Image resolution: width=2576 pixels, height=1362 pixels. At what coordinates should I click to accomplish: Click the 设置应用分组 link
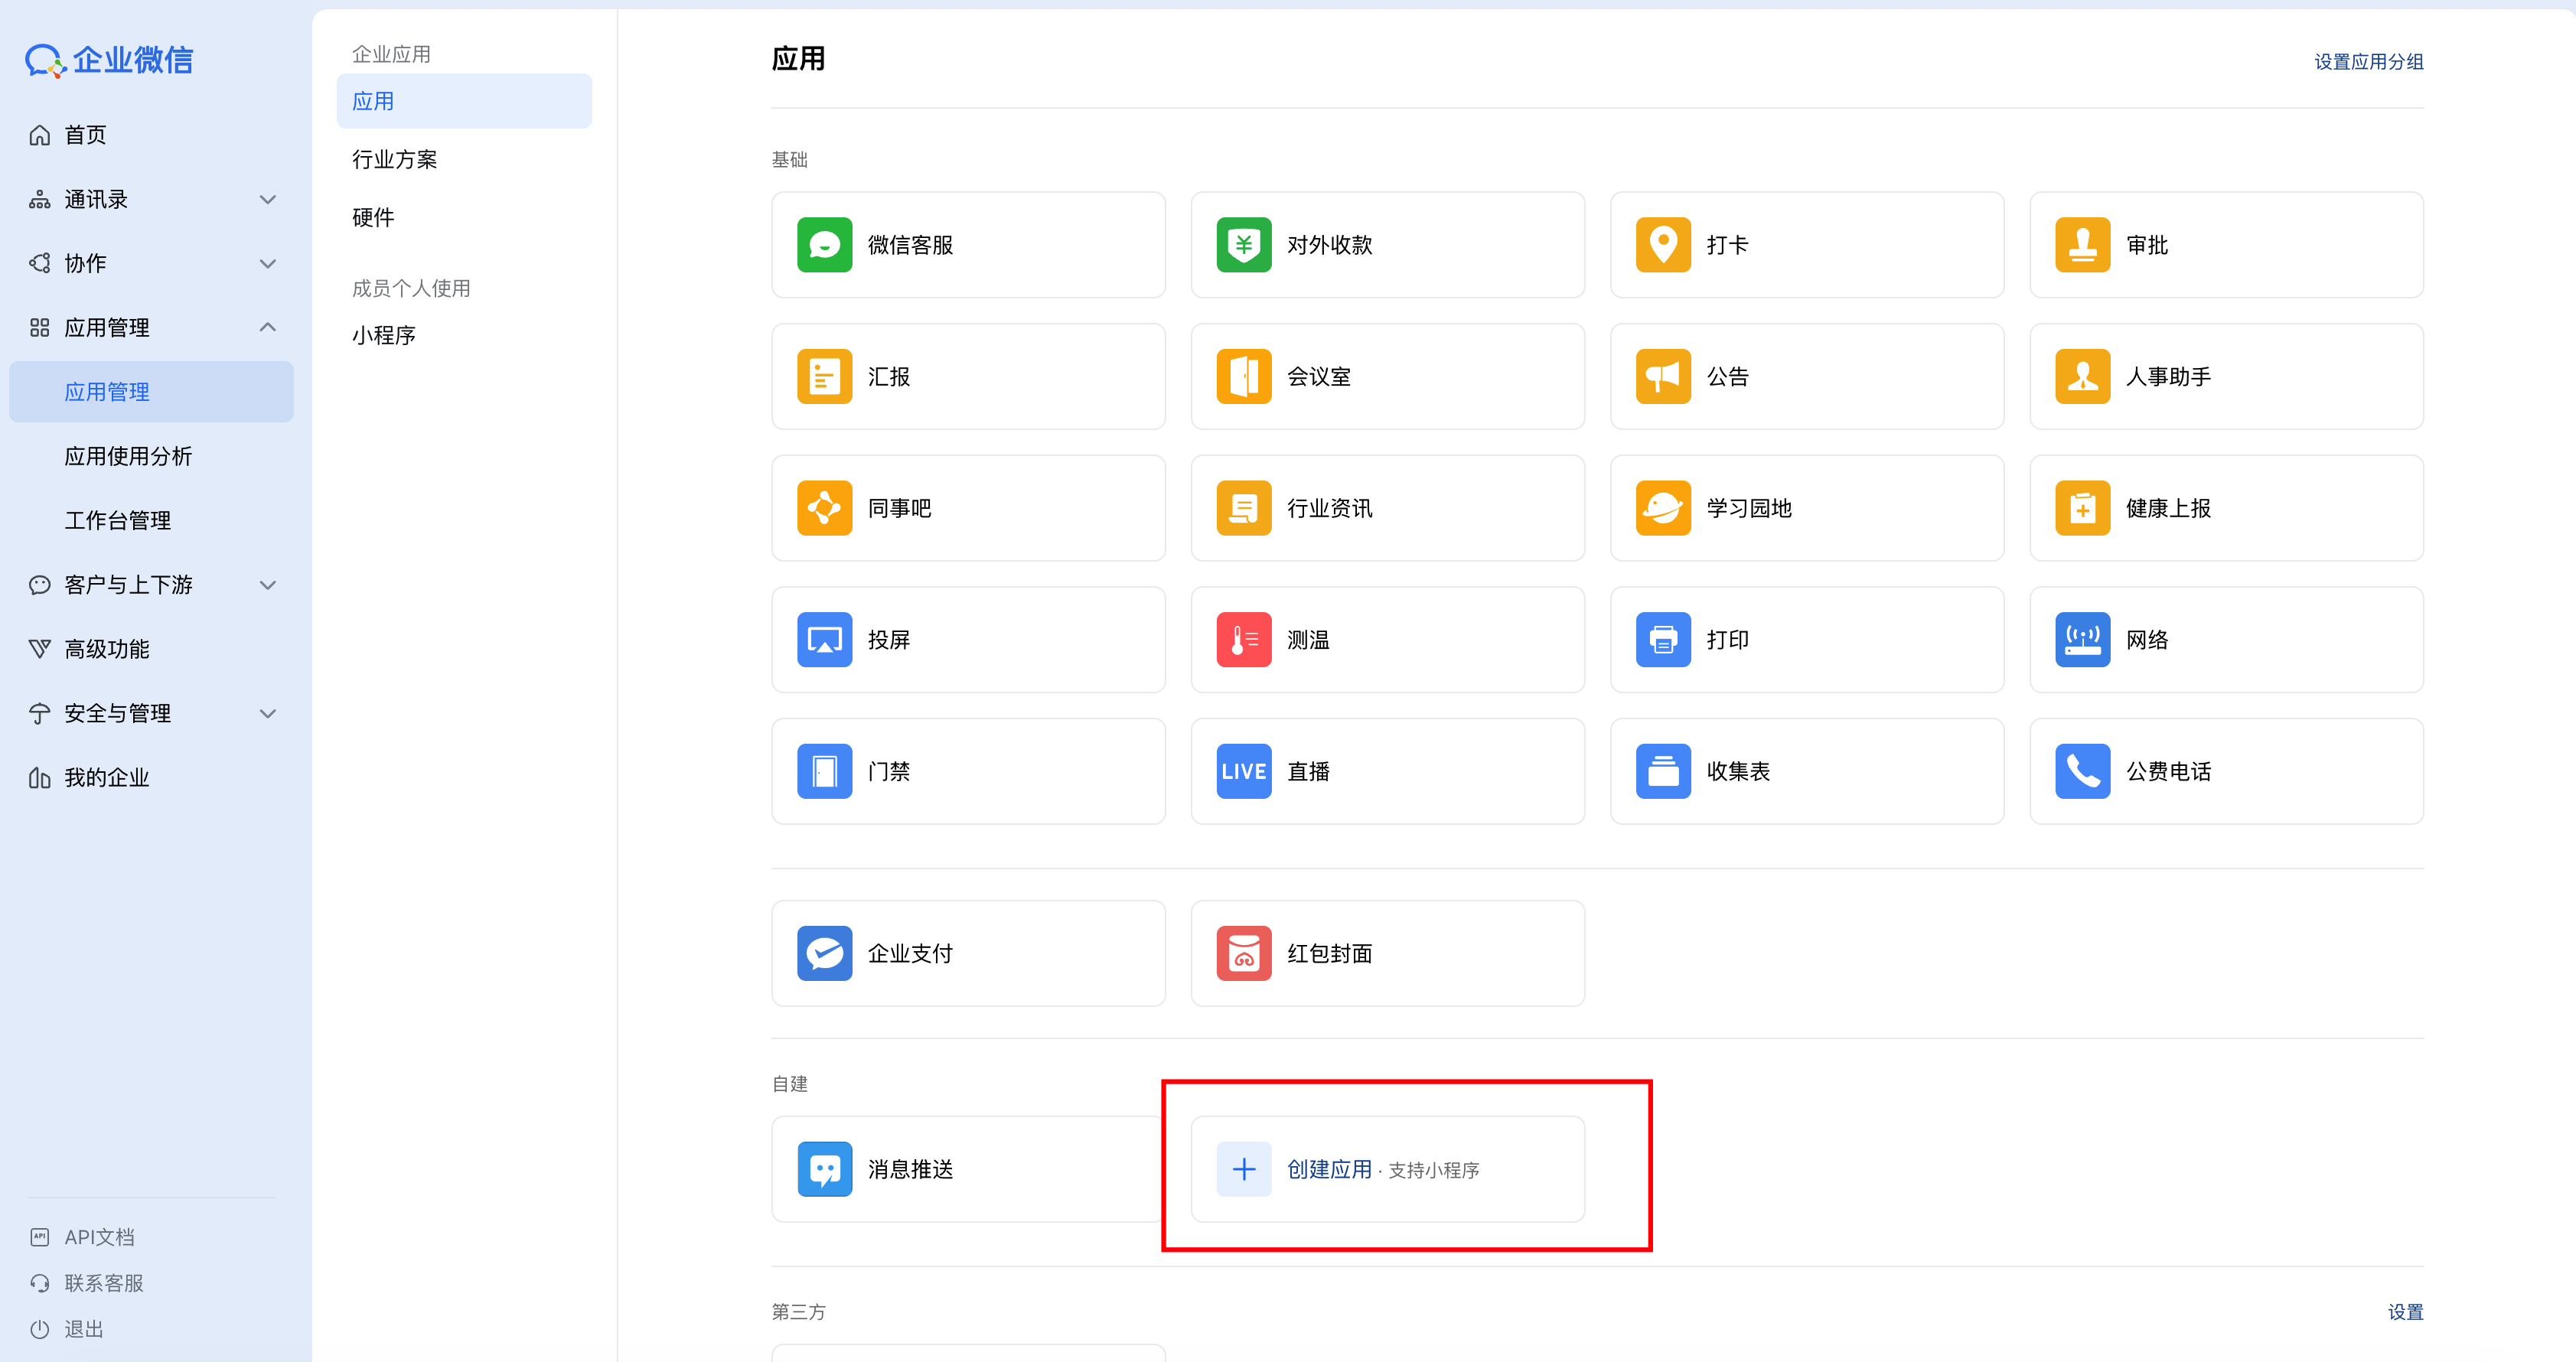coord(2367,62)
